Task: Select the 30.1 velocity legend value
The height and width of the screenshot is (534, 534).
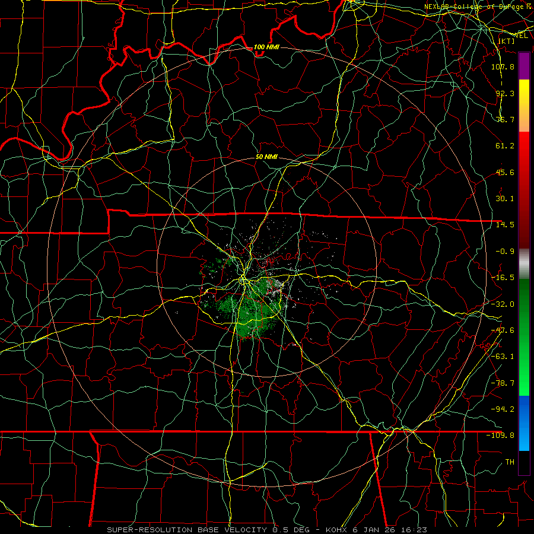Action: 505,199
